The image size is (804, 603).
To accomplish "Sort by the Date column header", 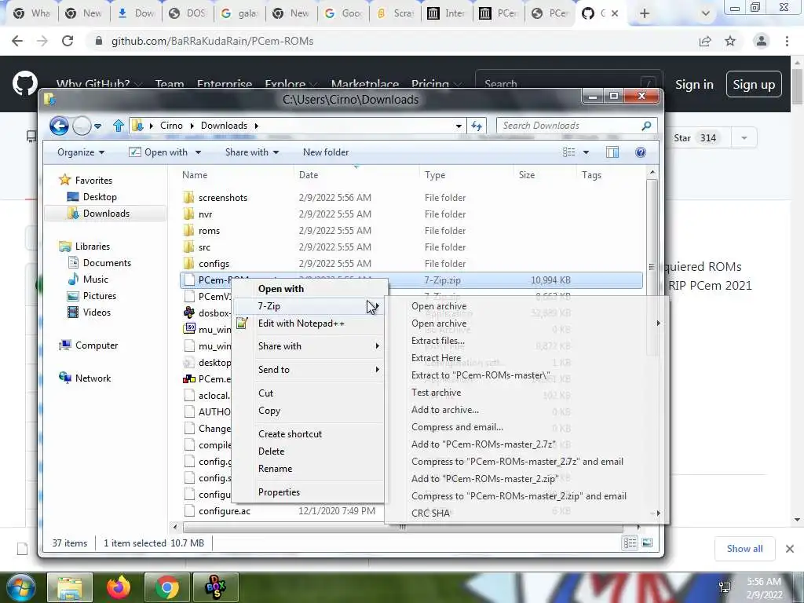I will pyautogui.click(x=308, y=175).
